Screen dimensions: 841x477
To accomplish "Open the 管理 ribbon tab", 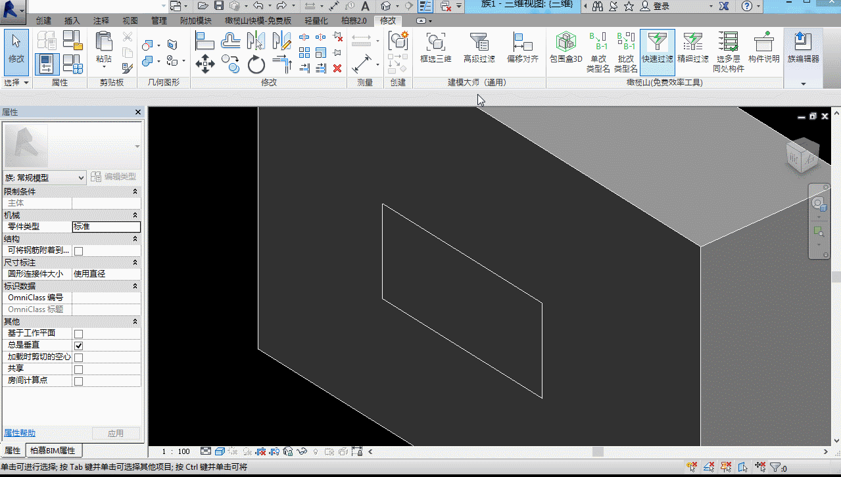I will [x=159, y=21].
